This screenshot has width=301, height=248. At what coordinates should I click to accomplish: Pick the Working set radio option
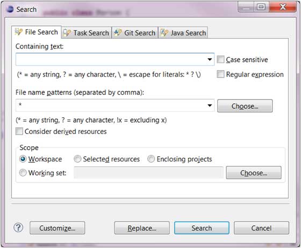23,173
